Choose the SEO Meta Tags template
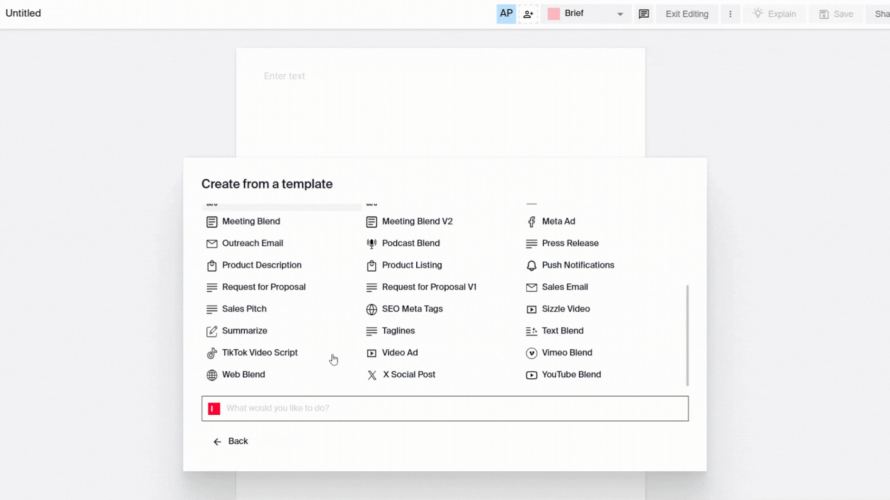The width and height of the screenshot is (890, 500). point(412,309)
